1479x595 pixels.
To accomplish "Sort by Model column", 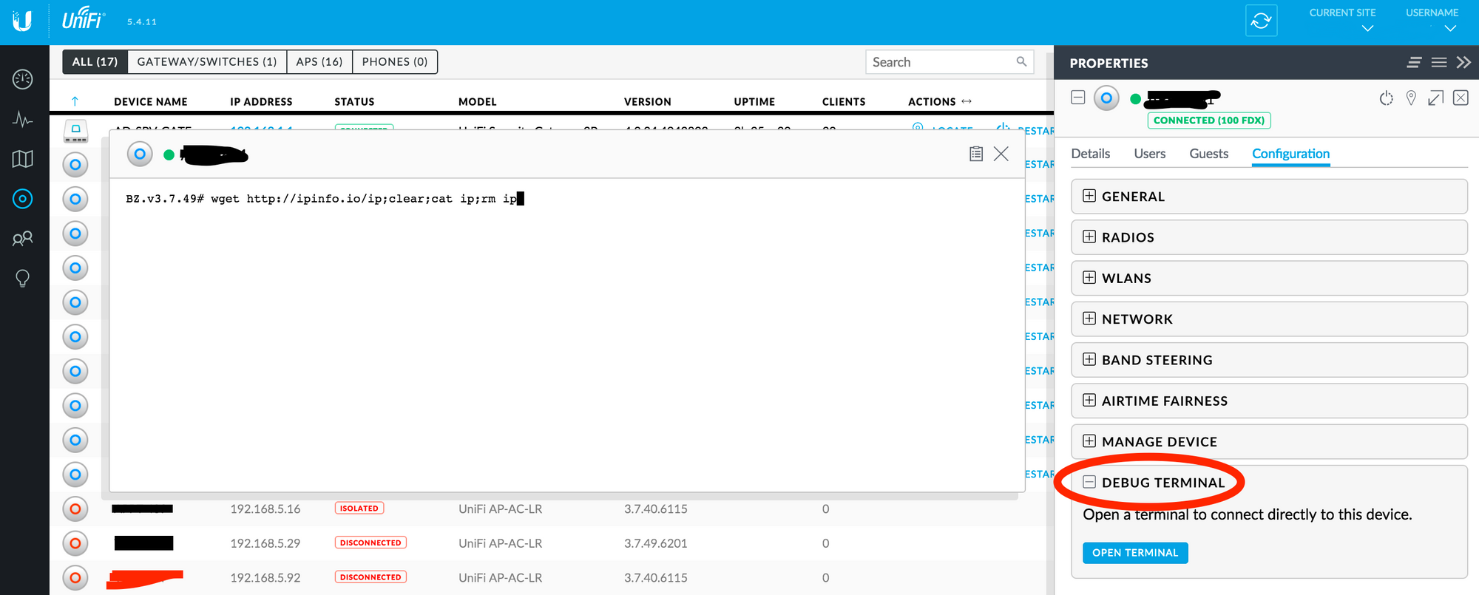I will pyautogui.click(x=478, y=101).
